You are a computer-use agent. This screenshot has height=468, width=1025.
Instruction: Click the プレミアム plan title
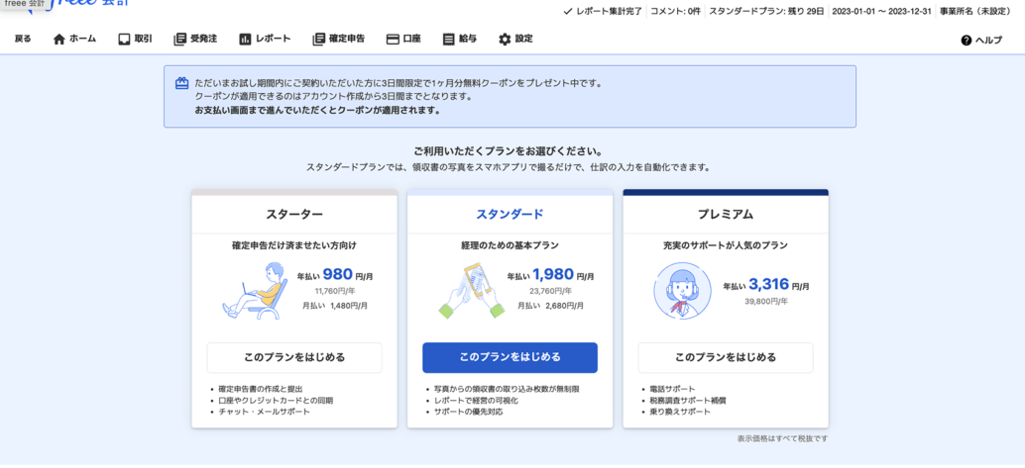[x=726, y=214]
